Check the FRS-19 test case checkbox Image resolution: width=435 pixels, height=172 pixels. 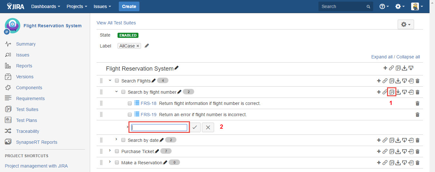(130, 115)
